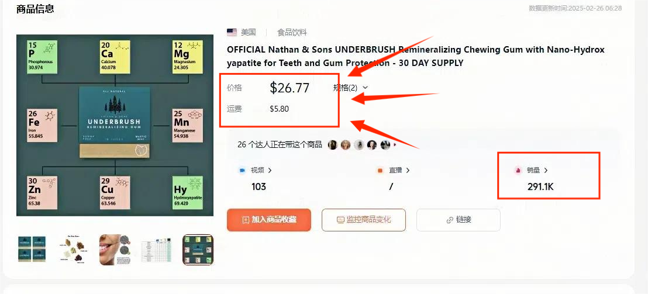Open the 食品饮料 category link

(x=292, y=32)
